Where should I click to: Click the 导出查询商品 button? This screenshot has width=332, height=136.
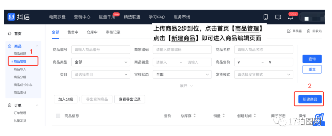(97, 99)
